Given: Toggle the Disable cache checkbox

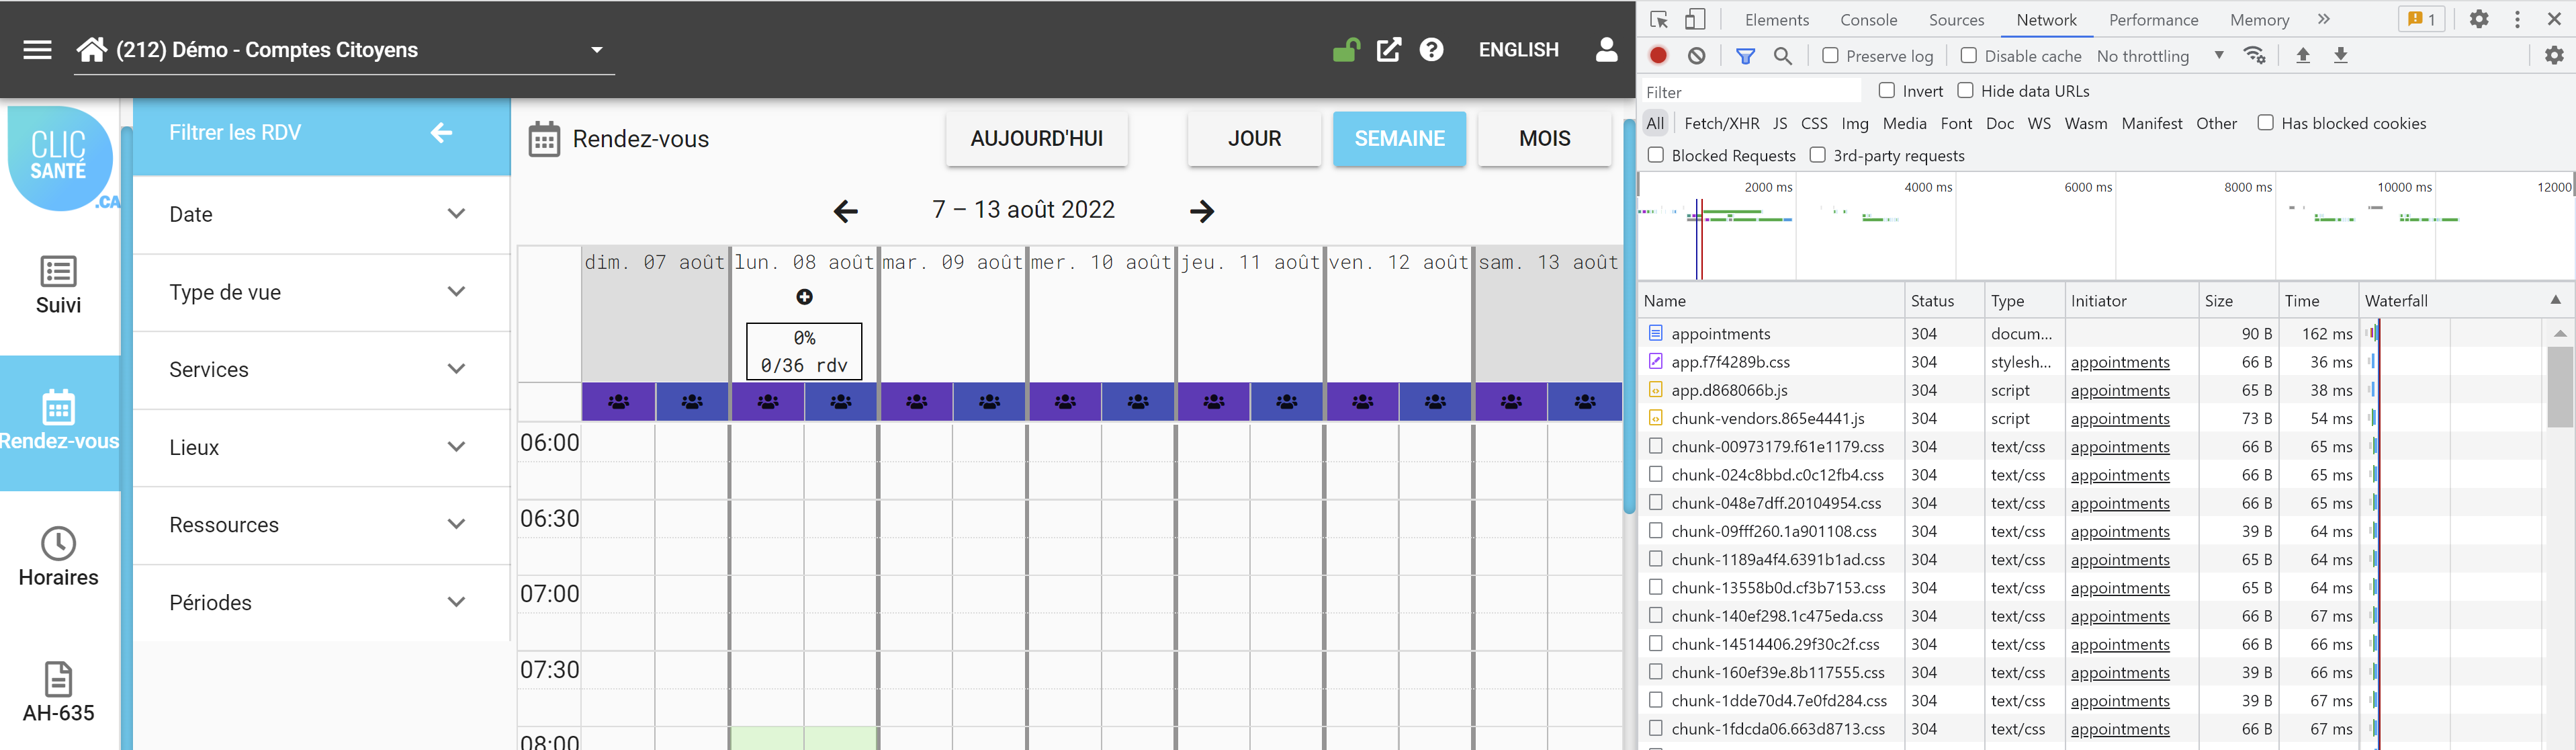Looking at the screenshot, I should 1968,56.
